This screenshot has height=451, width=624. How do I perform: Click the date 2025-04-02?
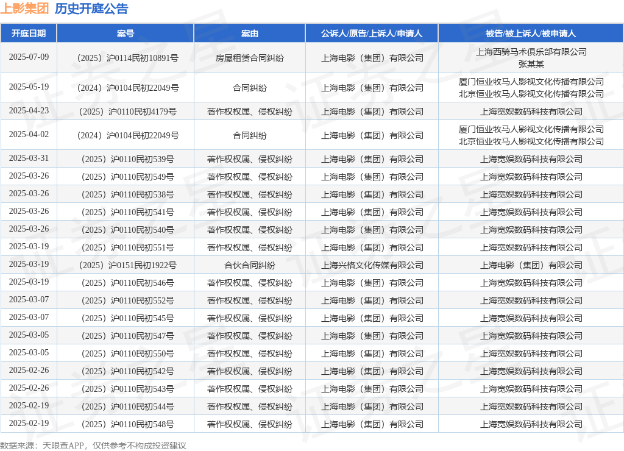point(29,135)
